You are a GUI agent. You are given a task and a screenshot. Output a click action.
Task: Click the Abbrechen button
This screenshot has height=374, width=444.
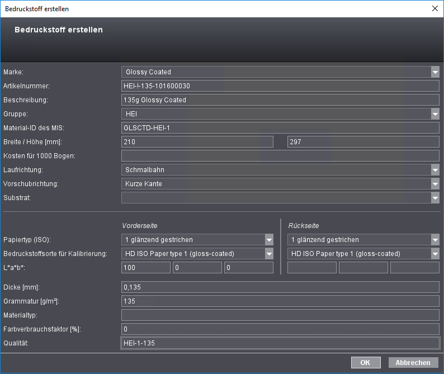(413, 362)
